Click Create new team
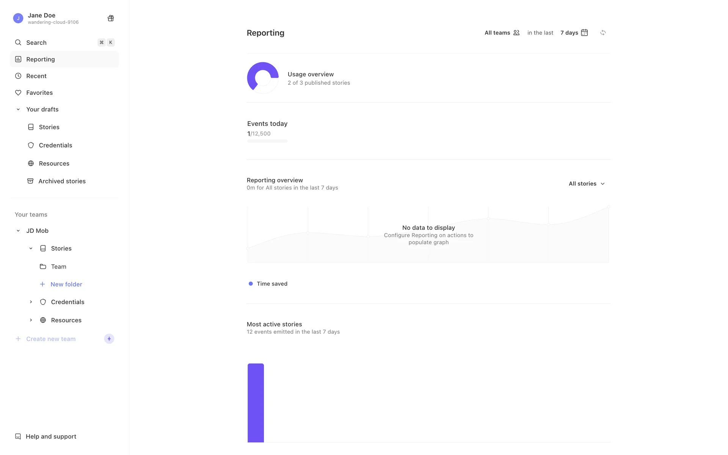 (x=51, y=339)
